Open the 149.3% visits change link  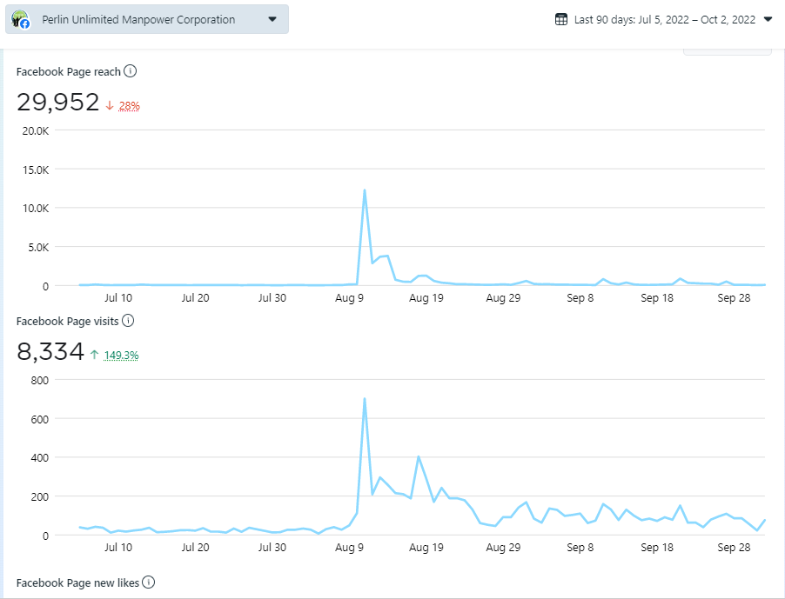tap(121, 356)
